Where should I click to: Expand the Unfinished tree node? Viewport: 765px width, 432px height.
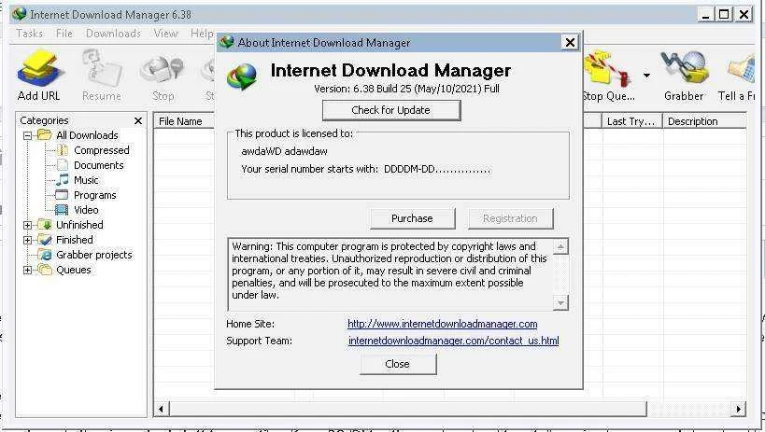pos(28,225)
